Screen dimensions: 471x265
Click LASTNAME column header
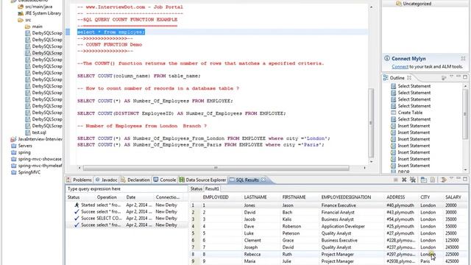[255, 197]
